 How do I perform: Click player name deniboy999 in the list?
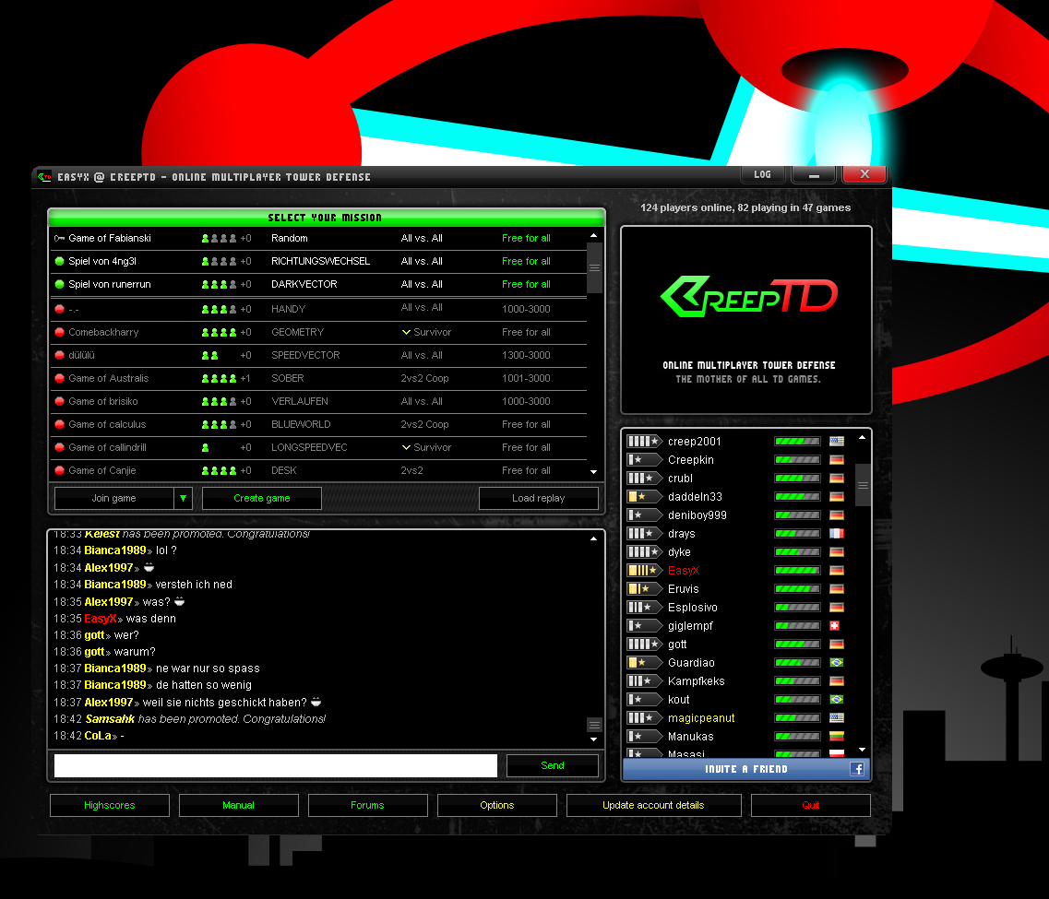coord(697,515)
